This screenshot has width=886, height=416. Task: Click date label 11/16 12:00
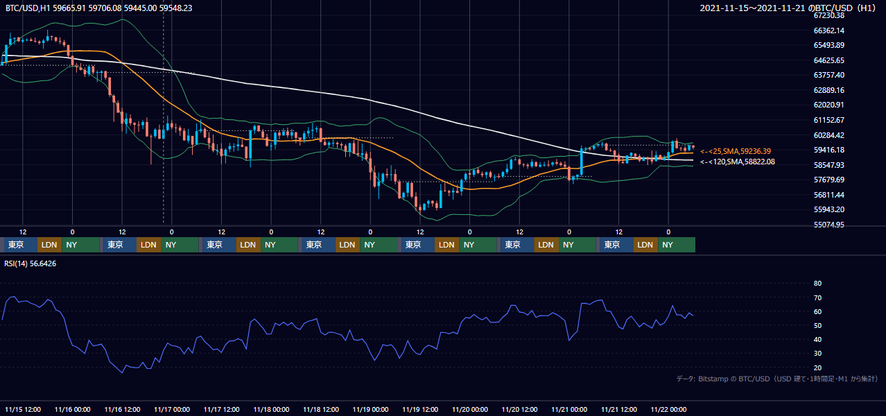point(123,409)
